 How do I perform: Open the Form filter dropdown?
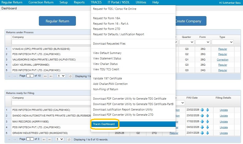click(203, 42)
